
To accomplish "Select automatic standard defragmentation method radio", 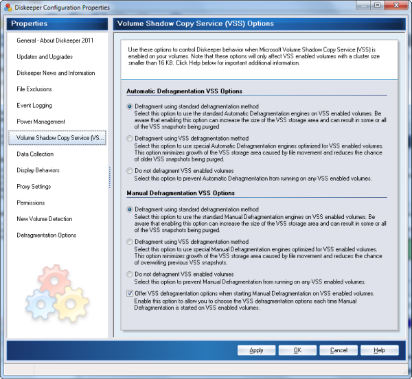I will pos(130,106).
